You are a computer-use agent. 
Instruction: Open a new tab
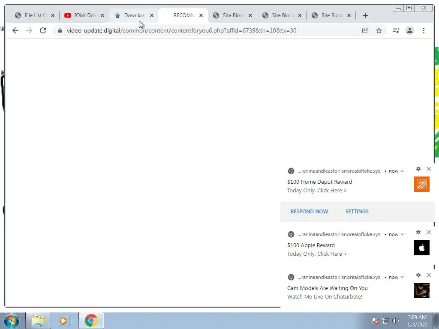click(x=365, y=15)
